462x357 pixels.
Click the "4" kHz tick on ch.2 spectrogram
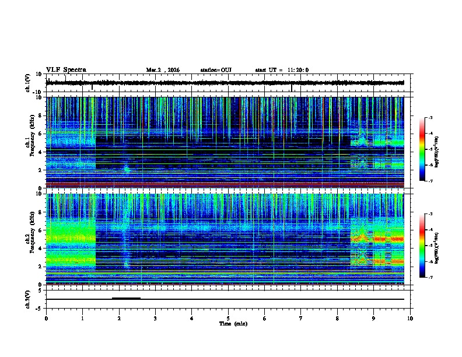click(40, 249)
